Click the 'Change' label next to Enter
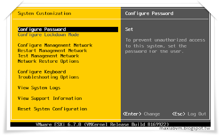The image size is (221, 135). tap(152, 114)
